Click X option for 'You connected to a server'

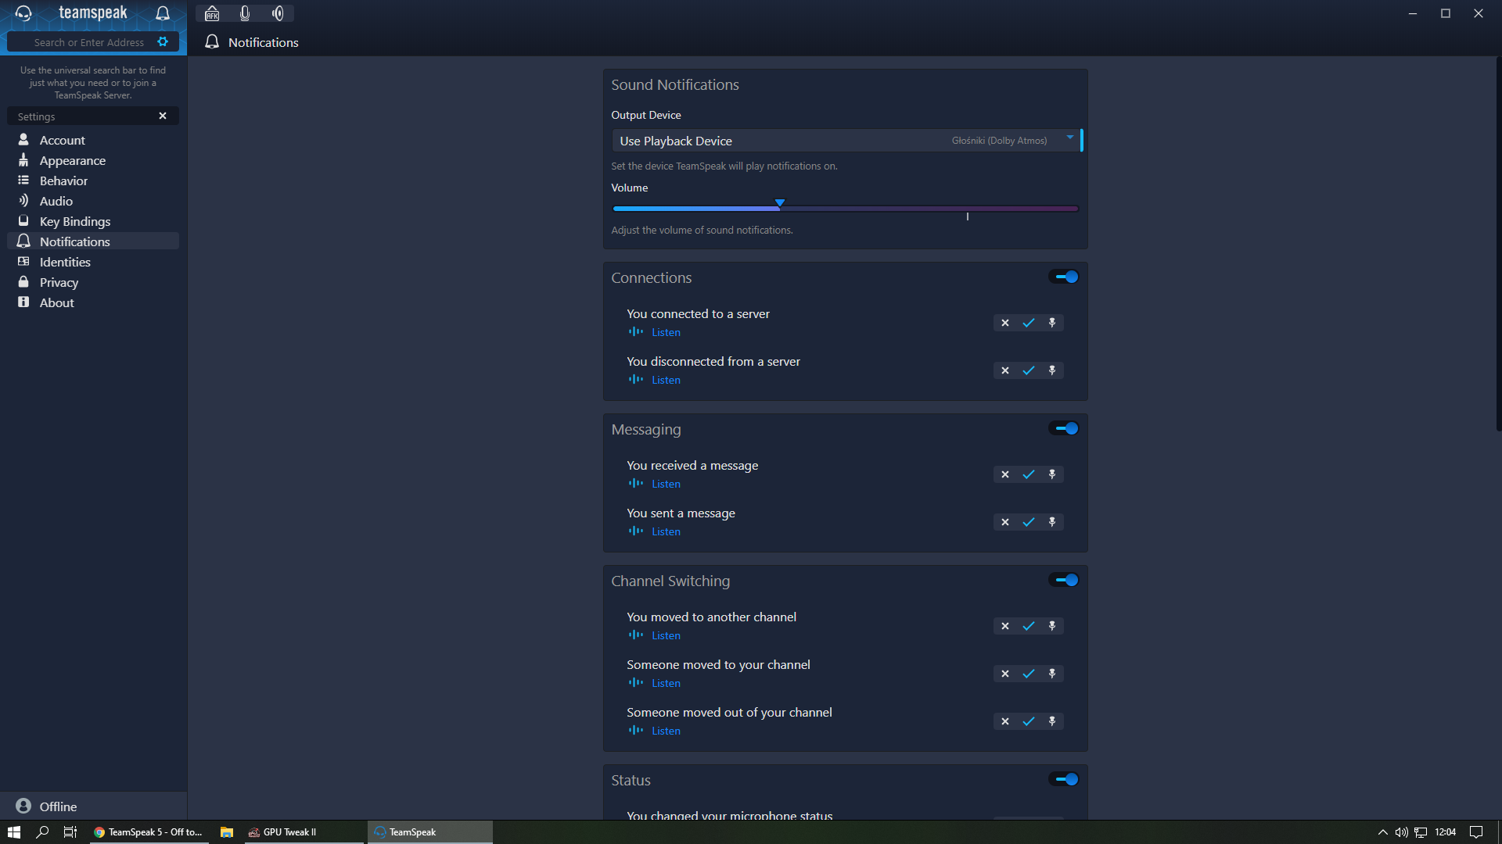(1005, 323)
